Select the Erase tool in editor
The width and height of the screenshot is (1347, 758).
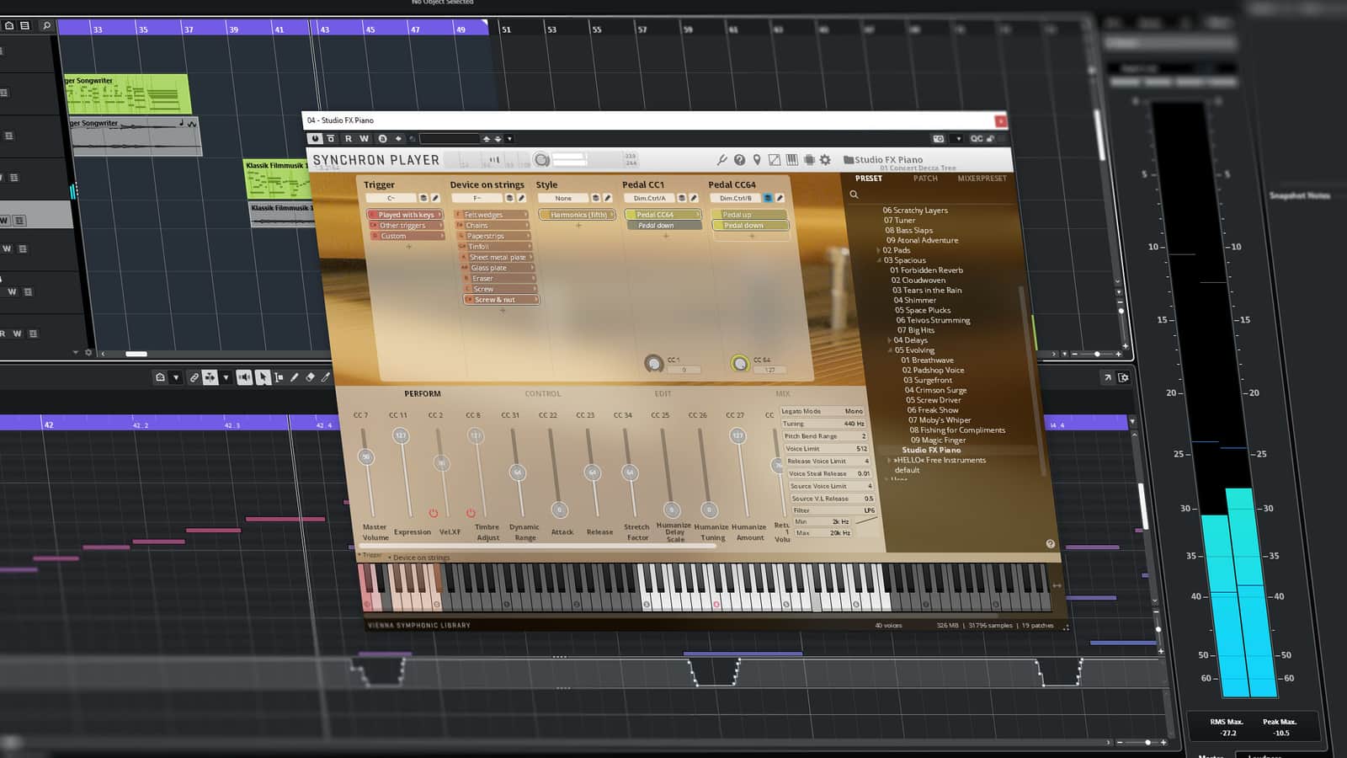click(x=310, y=377)
